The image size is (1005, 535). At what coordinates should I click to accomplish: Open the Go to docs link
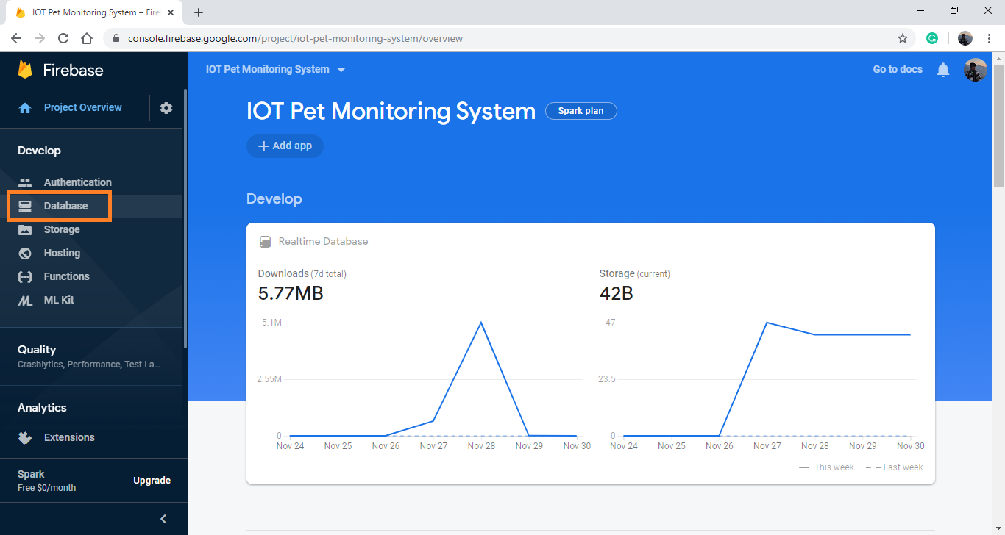click(x=897, y=69)
